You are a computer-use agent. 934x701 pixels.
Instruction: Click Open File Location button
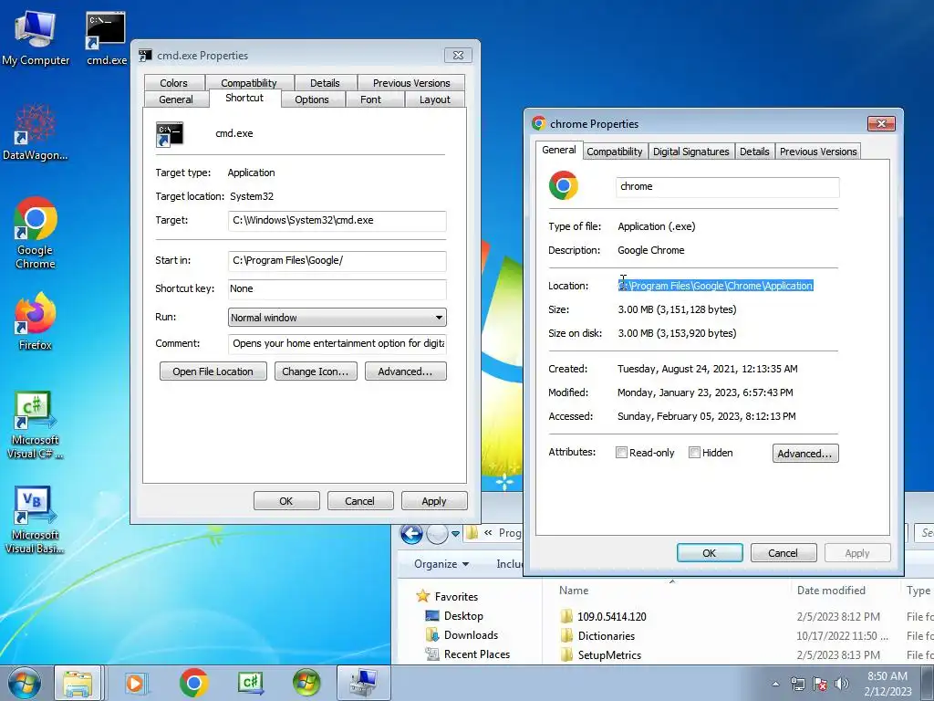tap(213, 371)
